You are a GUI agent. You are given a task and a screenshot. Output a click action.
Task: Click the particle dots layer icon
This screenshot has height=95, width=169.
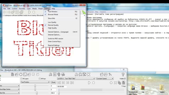pyautogui.click(x=63, y=74)
